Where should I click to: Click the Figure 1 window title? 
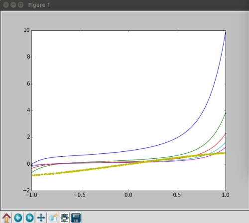[x=39, y=5]
